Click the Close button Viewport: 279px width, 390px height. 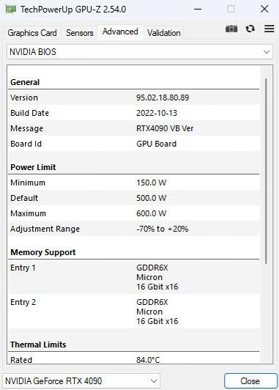point(250,380)
